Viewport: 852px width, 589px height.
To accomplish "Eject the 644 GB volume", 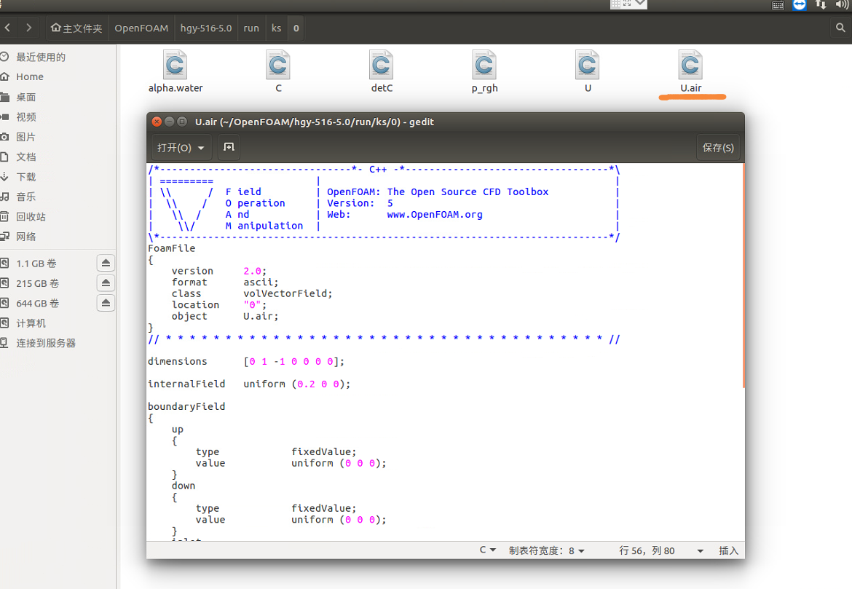I will point(106,303).
